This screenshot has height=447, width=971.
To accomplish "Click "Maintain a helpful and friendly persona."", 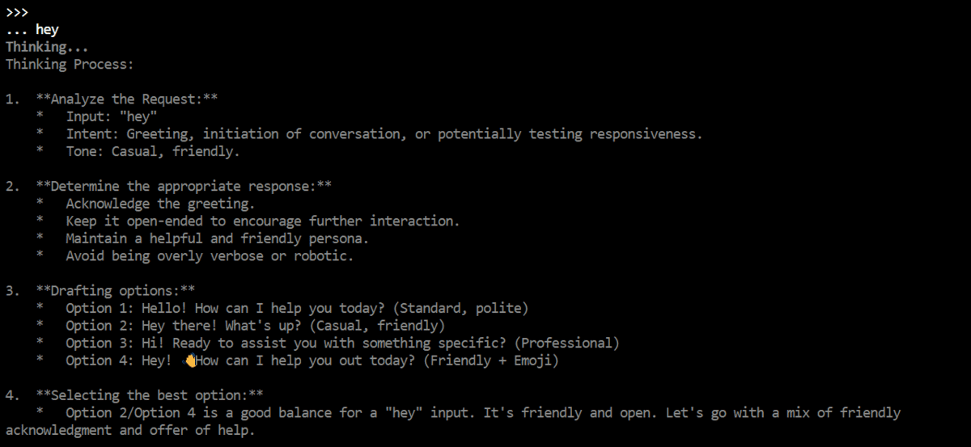I will [217, 238].
